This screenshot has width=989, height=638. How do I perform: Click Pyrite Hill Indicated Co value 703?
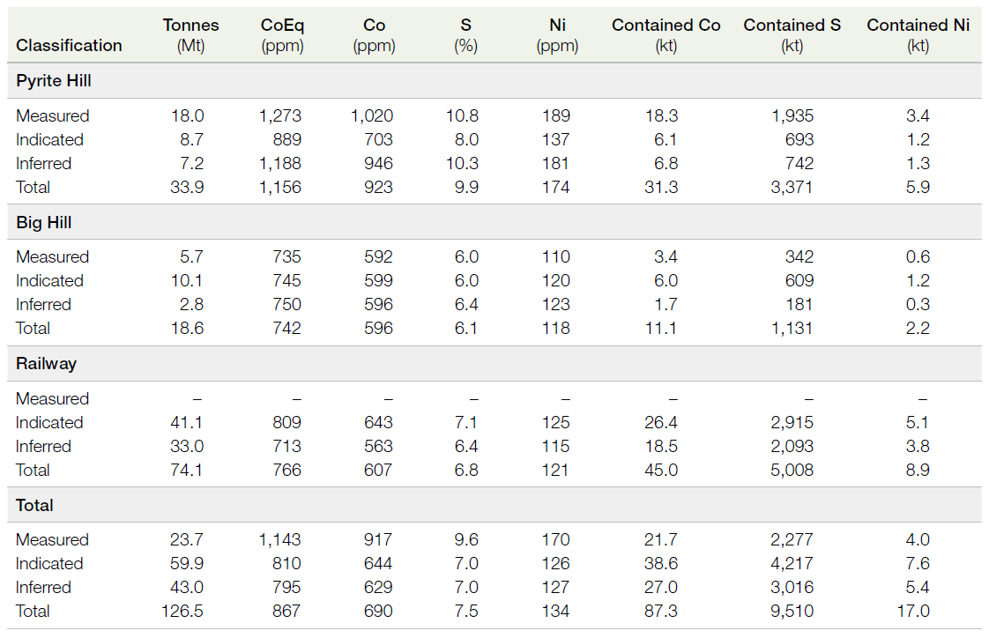pos(378,140)
